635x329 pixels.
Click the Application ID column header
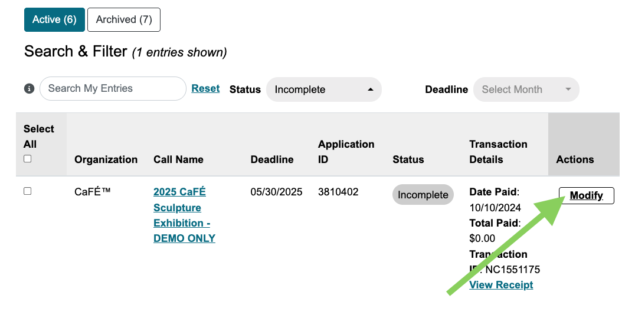[346, 152]
